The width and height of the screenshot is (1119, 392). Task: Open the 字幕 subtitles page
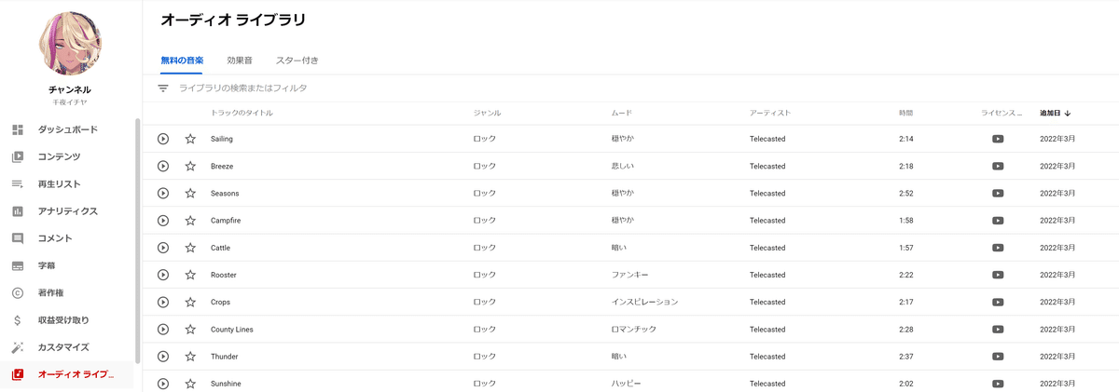point(47,265)
